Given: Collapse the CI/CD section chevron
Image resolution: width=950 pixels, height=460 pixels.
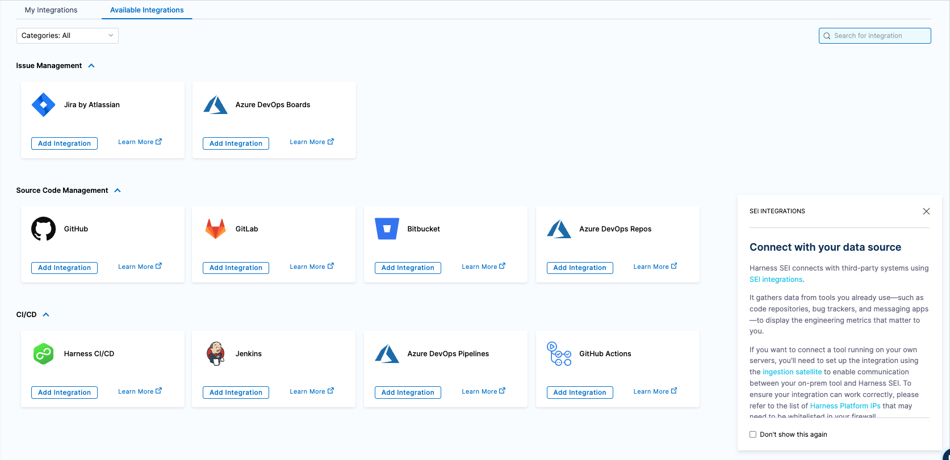Looking at the screenshot, I should point(46,315).
